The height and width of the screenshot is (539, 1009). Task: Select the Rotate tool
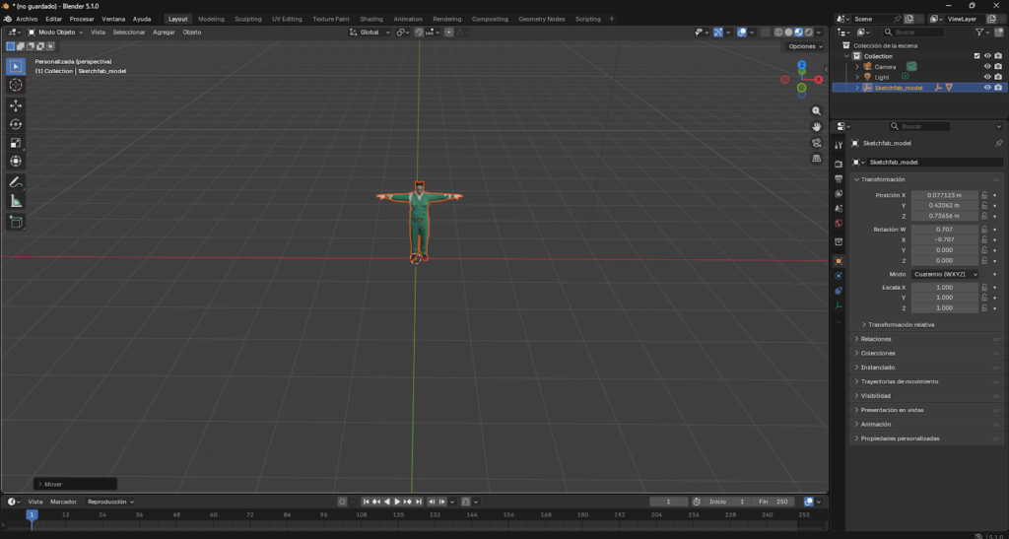click(16, 124)
